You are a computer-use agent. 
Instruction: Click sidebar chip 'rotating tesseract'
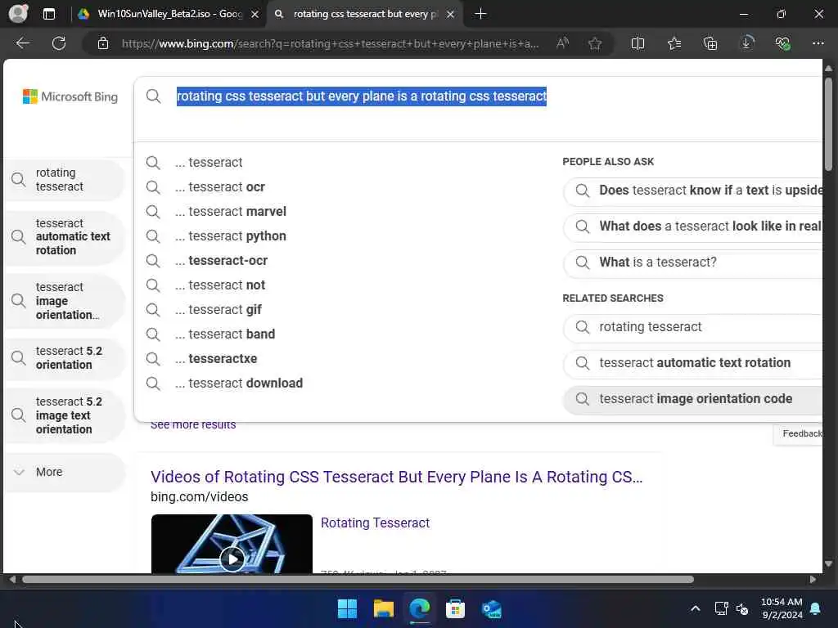point(65,179)
